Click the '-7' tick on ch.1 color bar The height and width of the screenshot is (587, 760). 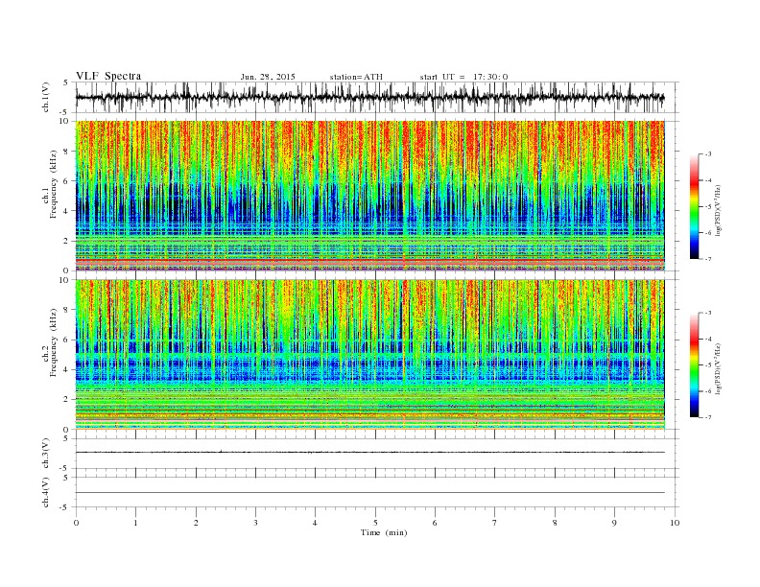coord(707,259)
